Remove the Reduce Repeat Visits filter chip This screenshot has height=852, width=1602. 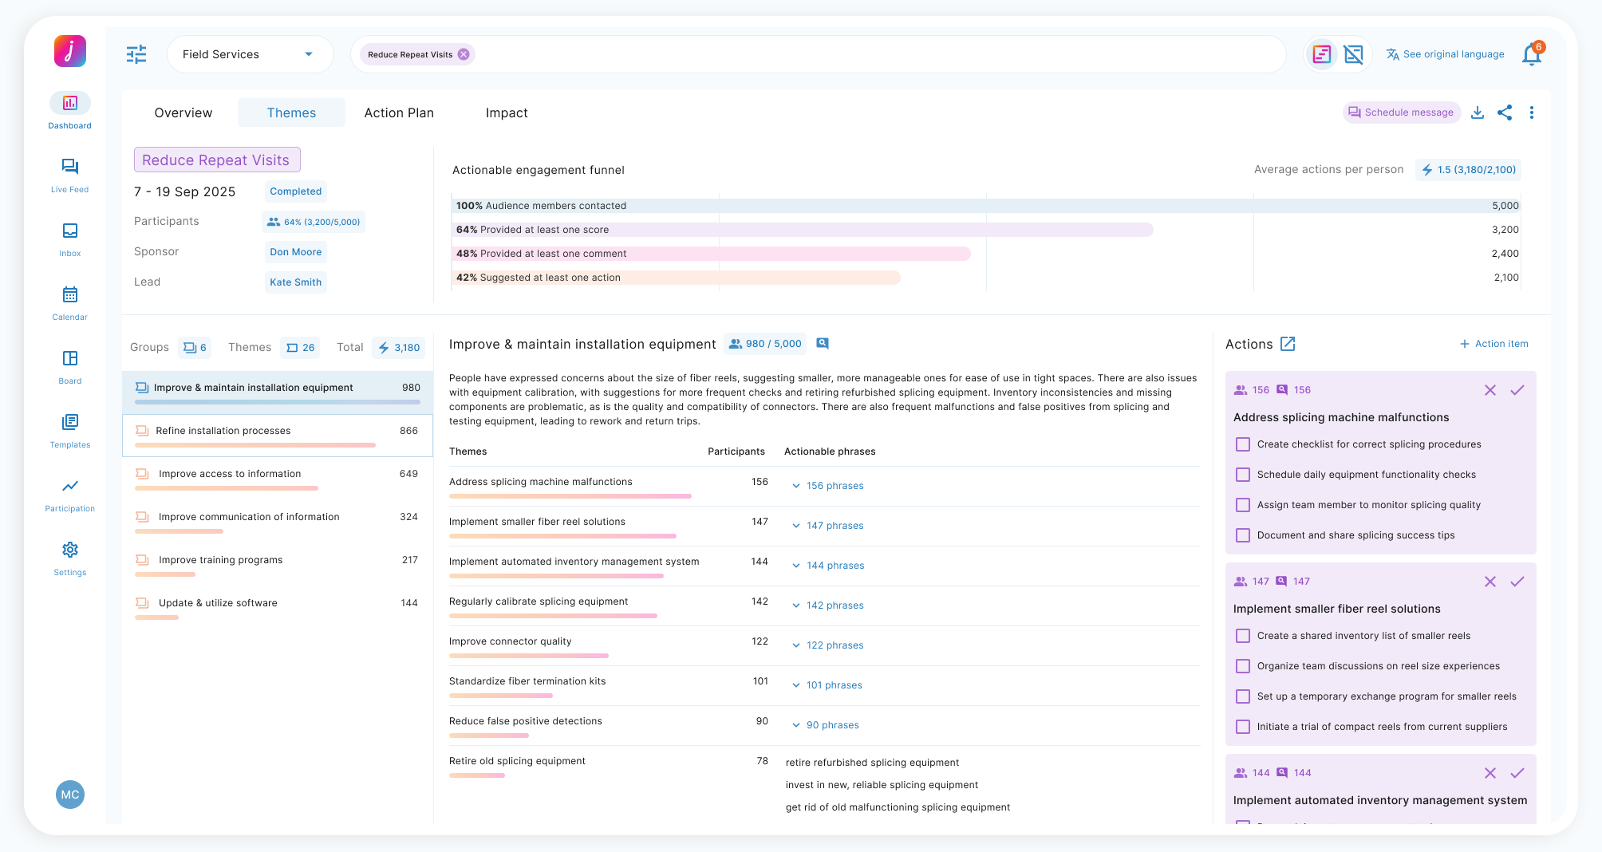coord(464,54)
